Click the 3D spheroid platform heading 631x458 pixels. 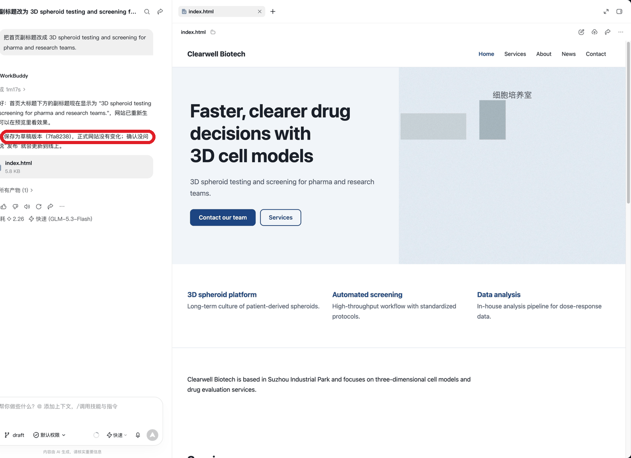click(x=222, y=295)
